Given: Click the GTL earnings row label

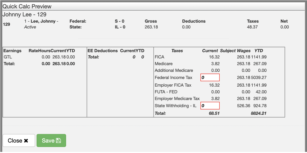Looking at the screenshot, I should 8,57.
